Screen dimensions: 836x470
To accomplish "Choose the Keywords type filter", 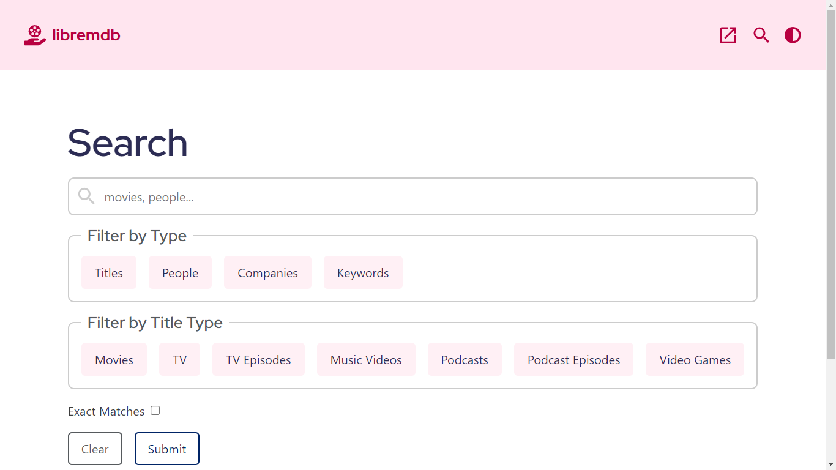I will pos(363,273).
